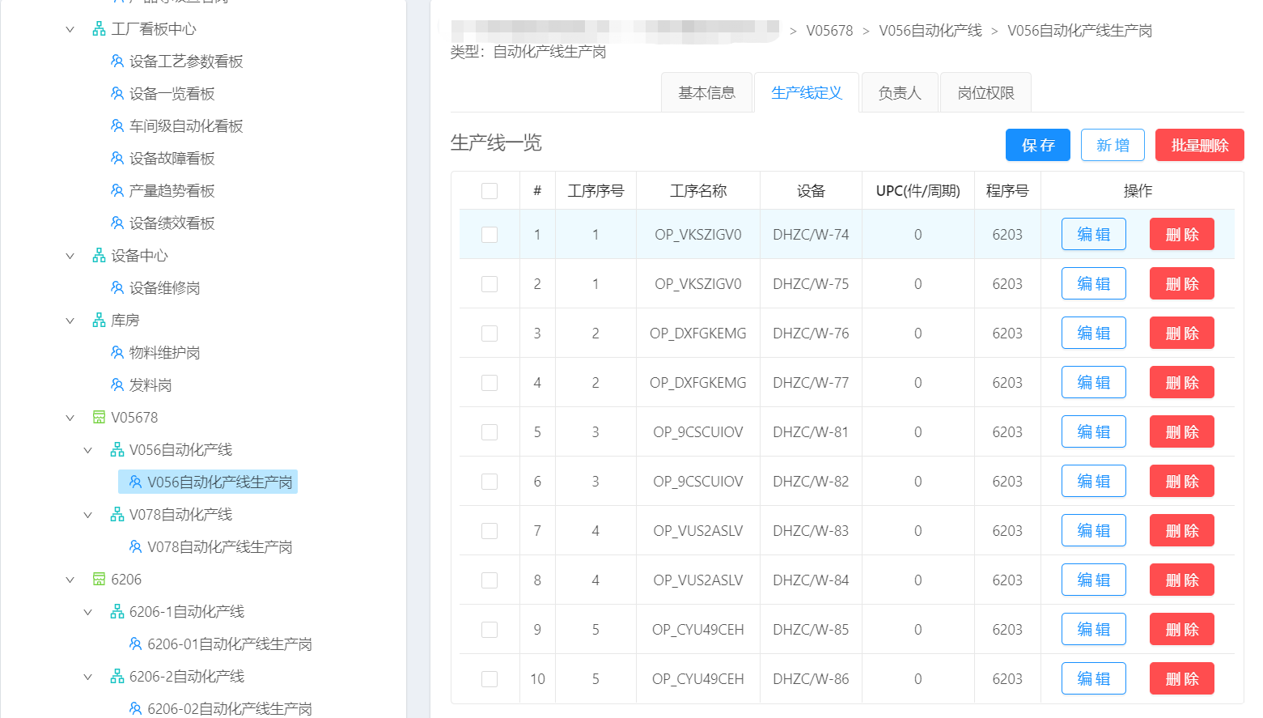Click the 新增 button
Screen dimensions: 1263x718
(x=1113, y=145)
